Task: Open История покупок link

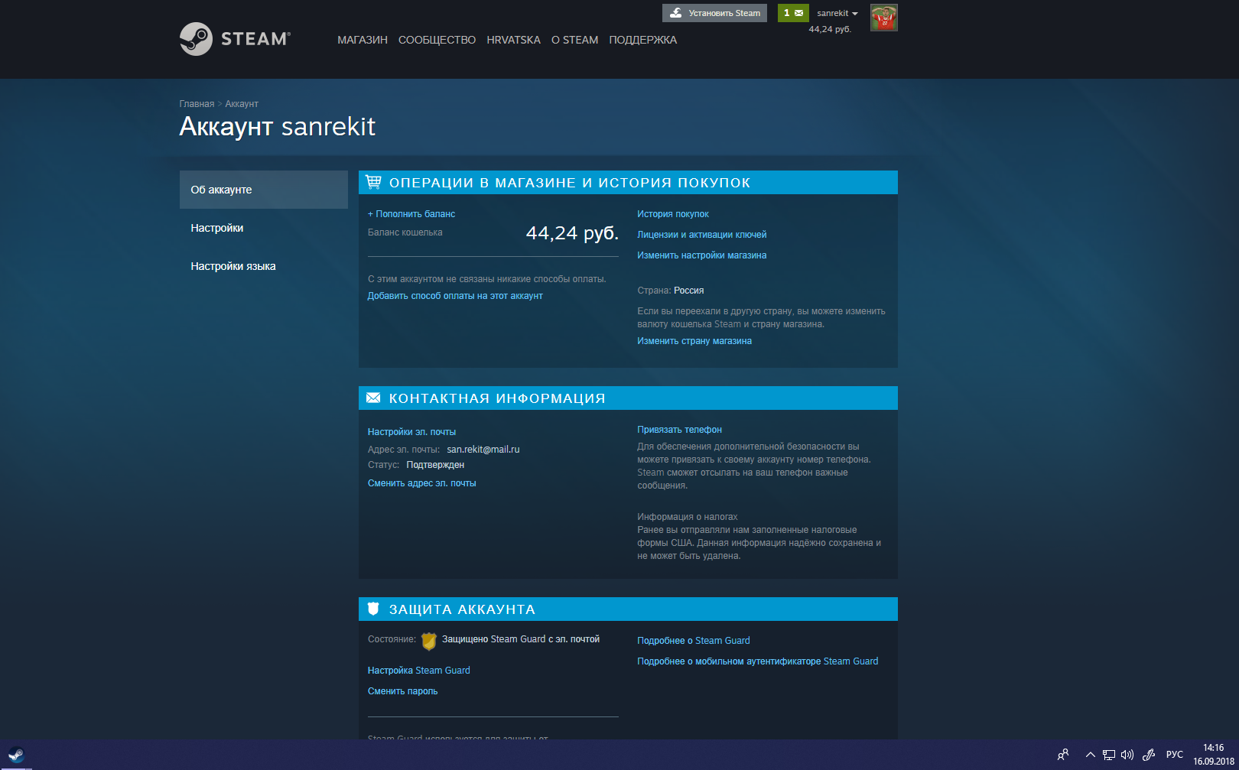Action: pyautogui.click(x=673, y=214)
